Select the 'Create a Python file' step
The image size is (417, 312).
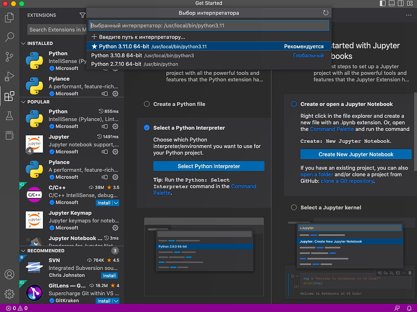147,104
